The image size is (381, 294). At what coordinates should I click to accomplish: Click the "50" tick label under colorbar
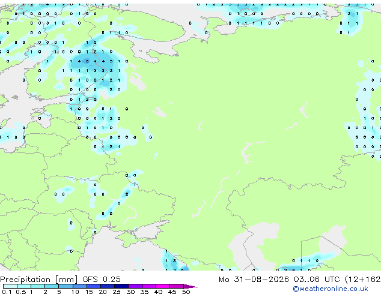[x=186, y=292]
